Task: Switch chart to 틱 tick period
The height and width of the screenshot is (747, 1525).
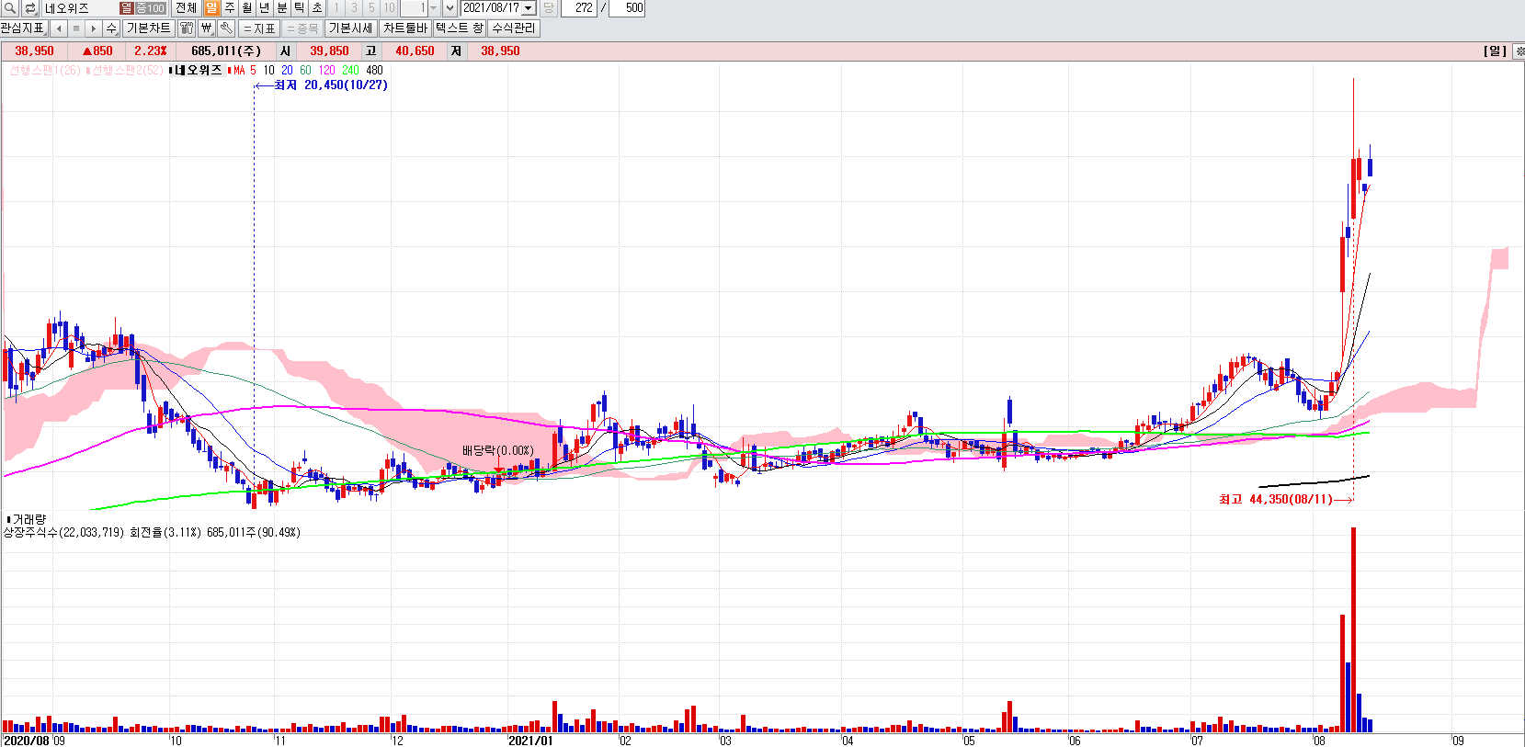Action: (300, 8)
